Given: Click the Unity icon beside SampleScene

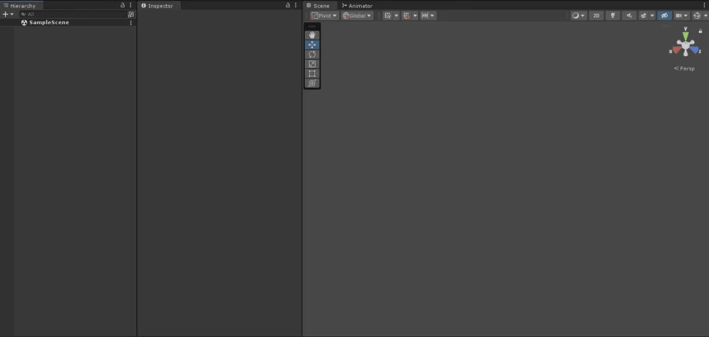Looking at the screenshot, I should click(x=24, y=22).
